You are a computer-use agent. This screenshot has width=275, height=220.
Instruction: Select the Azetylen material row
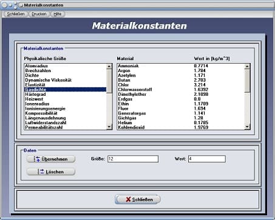(181, 75)
